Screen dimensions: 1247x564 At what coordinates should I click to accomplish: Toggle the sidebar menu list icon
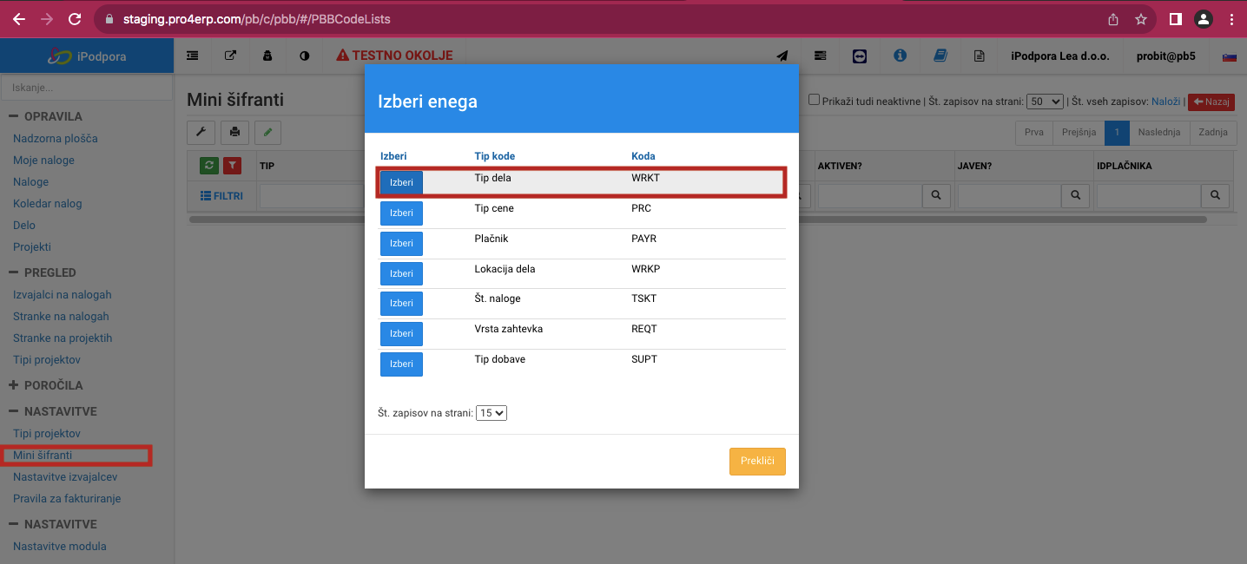click(x=192, y=56)
